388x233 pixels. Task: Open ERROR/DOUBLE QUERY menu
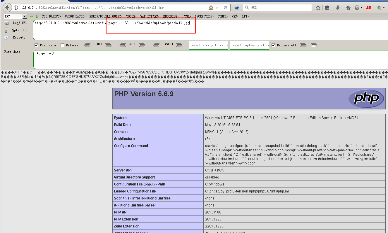pyautogui.click(x=106, y=17)
